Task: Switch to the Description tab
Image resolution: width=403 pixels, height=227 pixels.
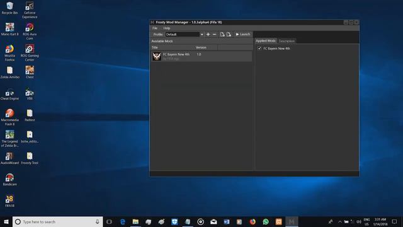Action: point(287,41)
